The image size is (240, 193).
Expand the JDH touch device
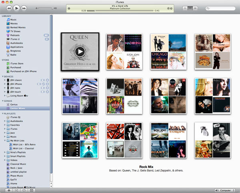(5, 92)
